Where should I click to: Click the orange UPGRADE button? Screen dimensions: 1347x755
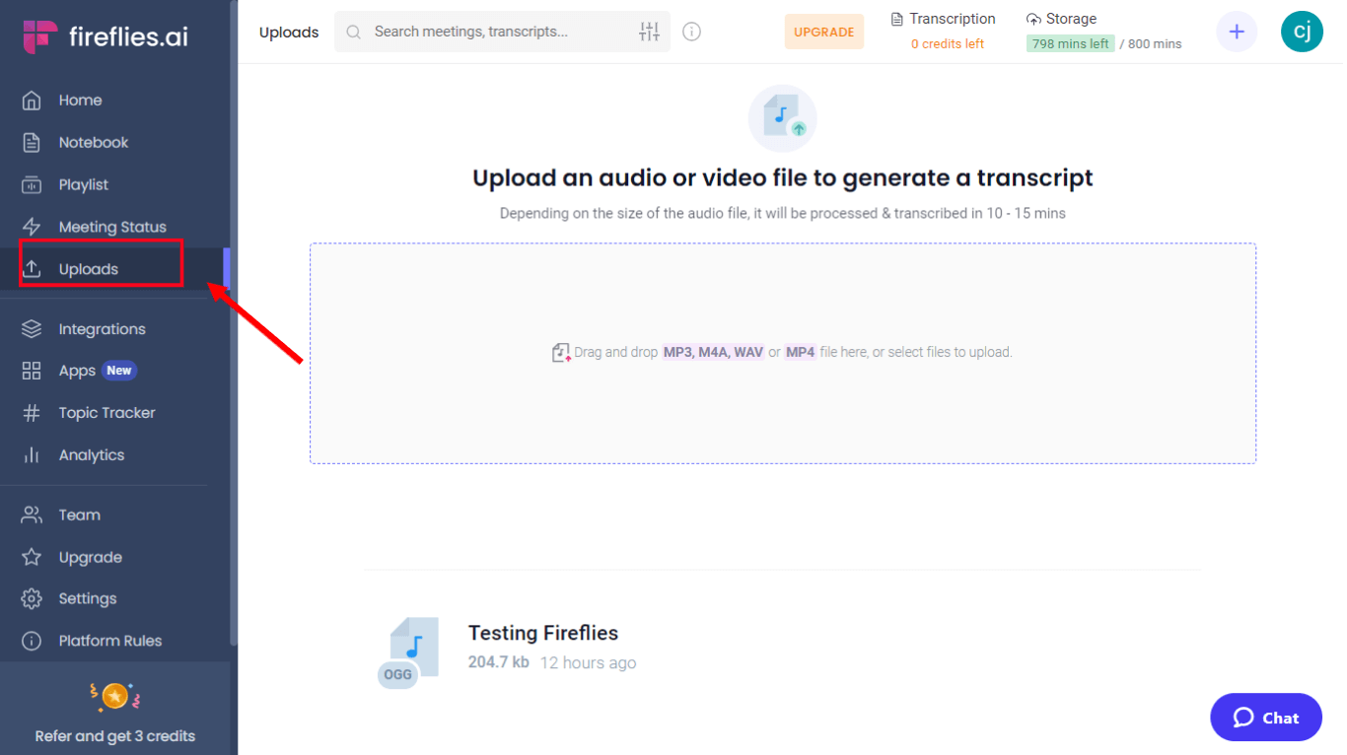tap(824, 32)
